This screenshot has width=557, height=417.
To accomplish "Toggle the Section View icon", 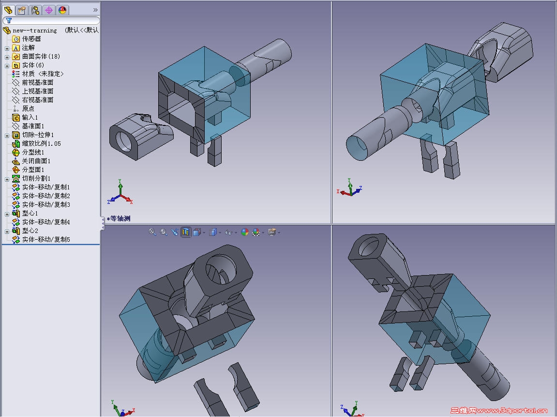I will pos(186,232).
